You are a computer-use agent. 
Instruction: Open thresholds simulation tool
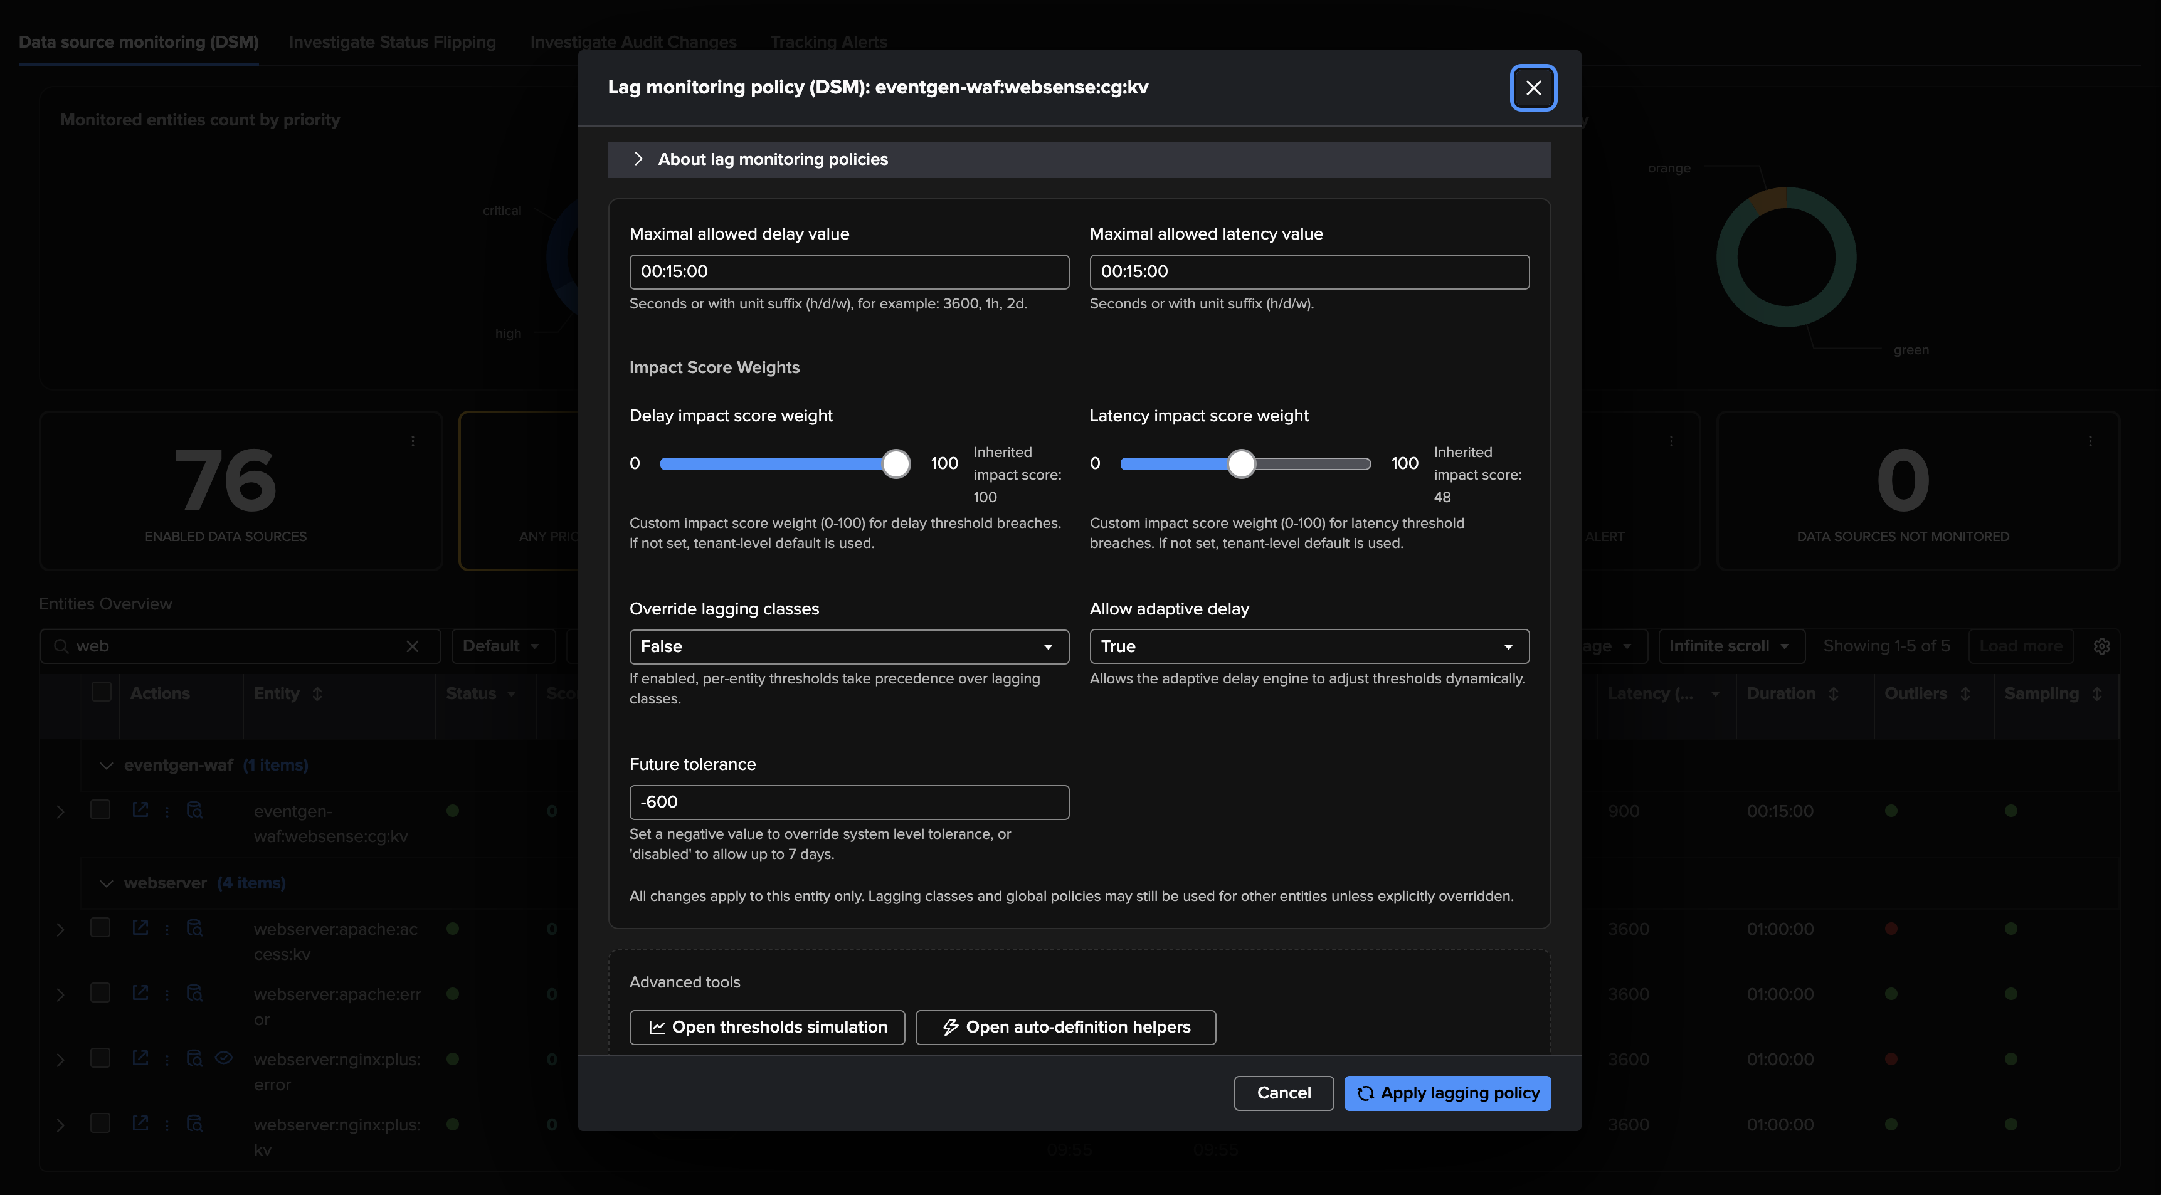pos(767,1027)
